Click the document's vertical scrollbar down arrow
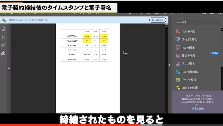Image resolution: width=223 pixels, height=126 pixels. pos(167,112)
